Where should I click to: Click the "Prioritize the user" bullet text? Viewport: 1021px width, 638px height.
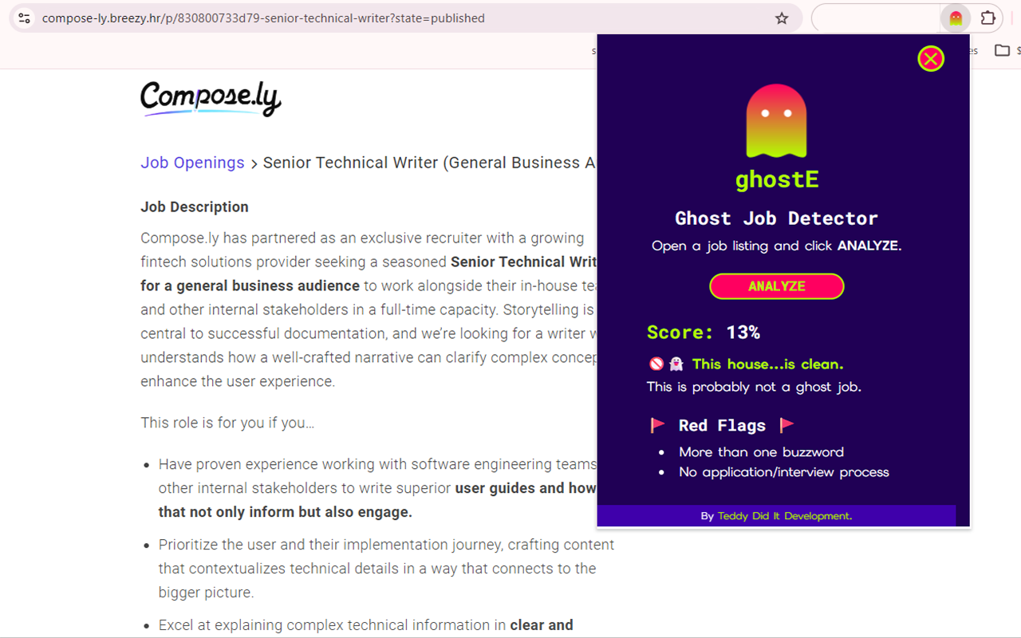(386, 569)
